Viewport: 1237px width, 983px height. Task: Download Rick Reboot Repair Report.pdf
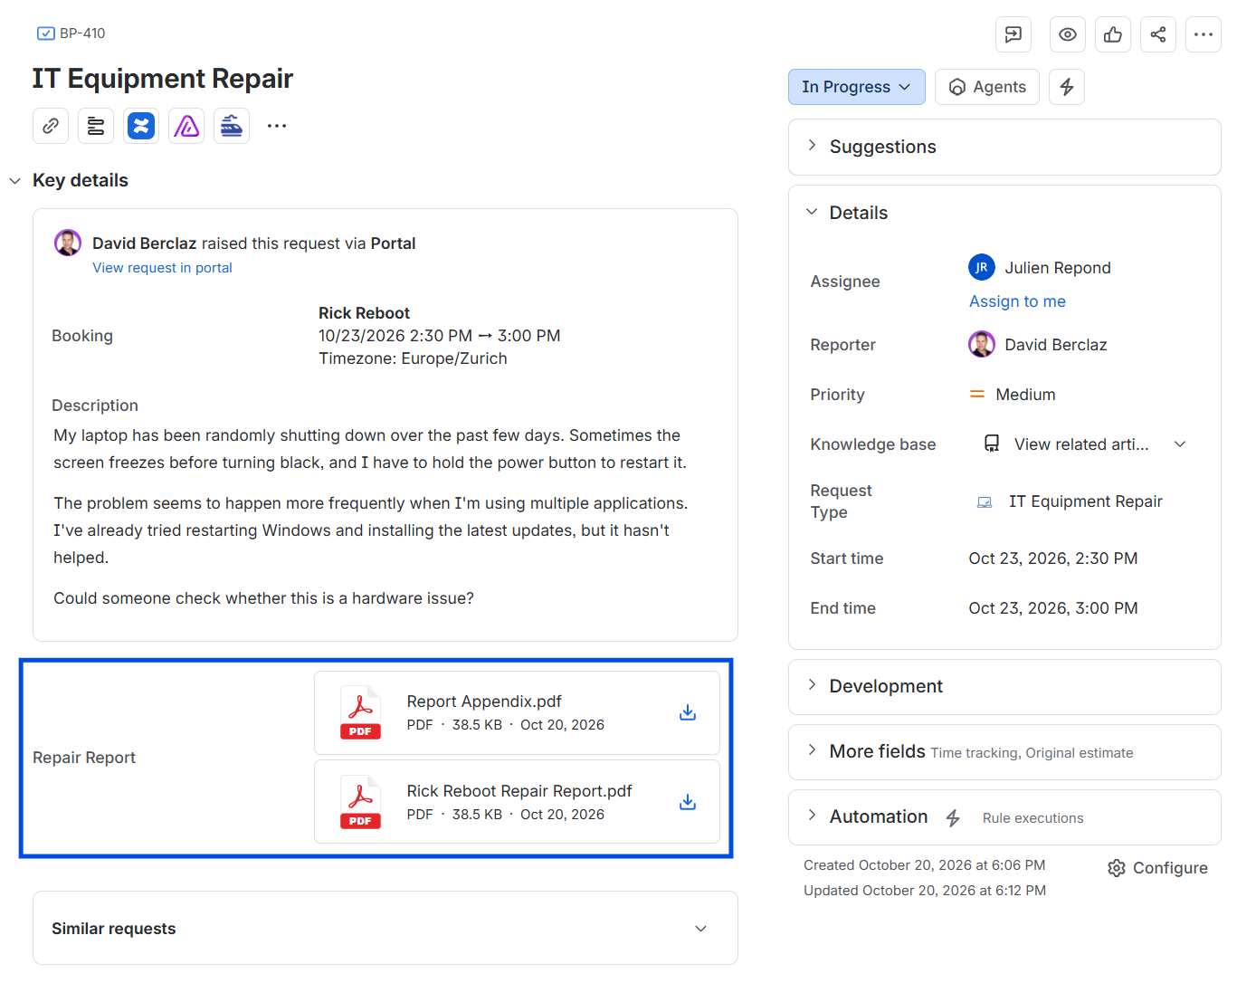[x=688, y=803]
